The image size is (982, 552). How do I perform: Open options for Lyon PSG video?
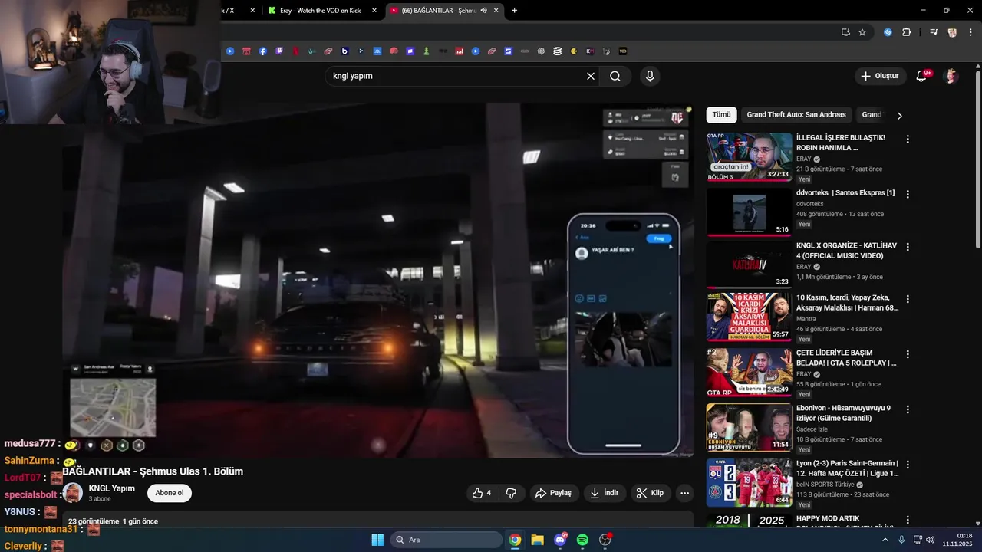(x=908, y=465)
